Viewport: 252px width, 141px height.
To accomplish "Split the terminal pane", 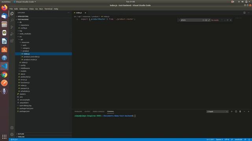I will click(236, 111).
